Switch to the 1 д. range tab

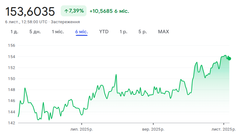point(14,32)
